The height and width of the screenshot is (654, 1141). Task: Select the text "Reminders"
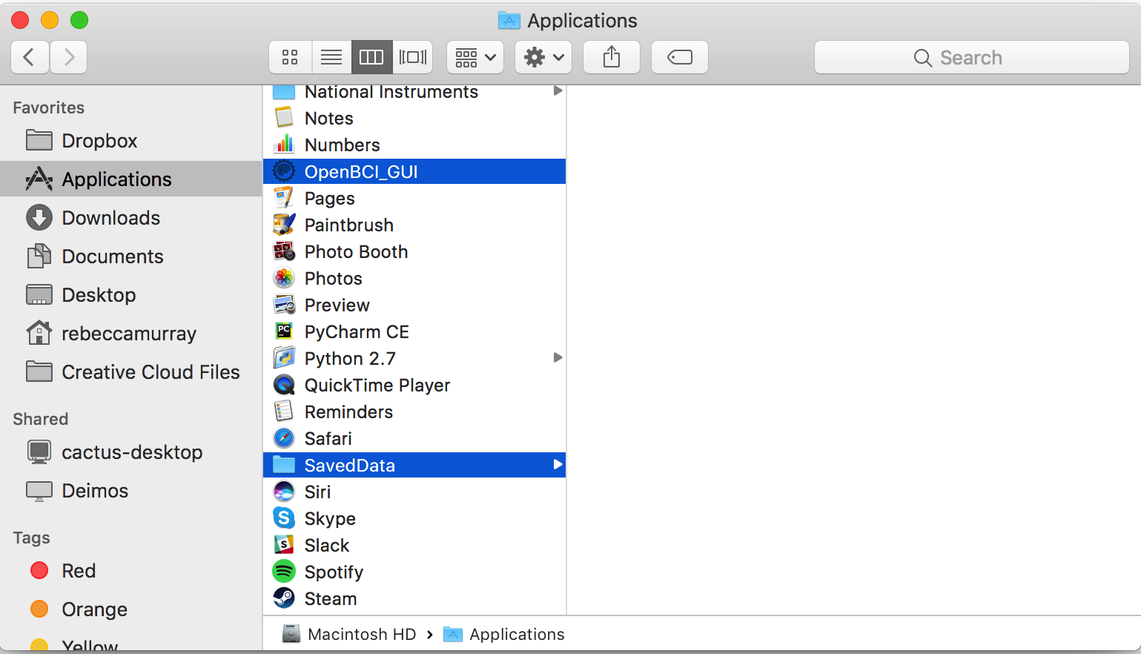tap(348, 412)
